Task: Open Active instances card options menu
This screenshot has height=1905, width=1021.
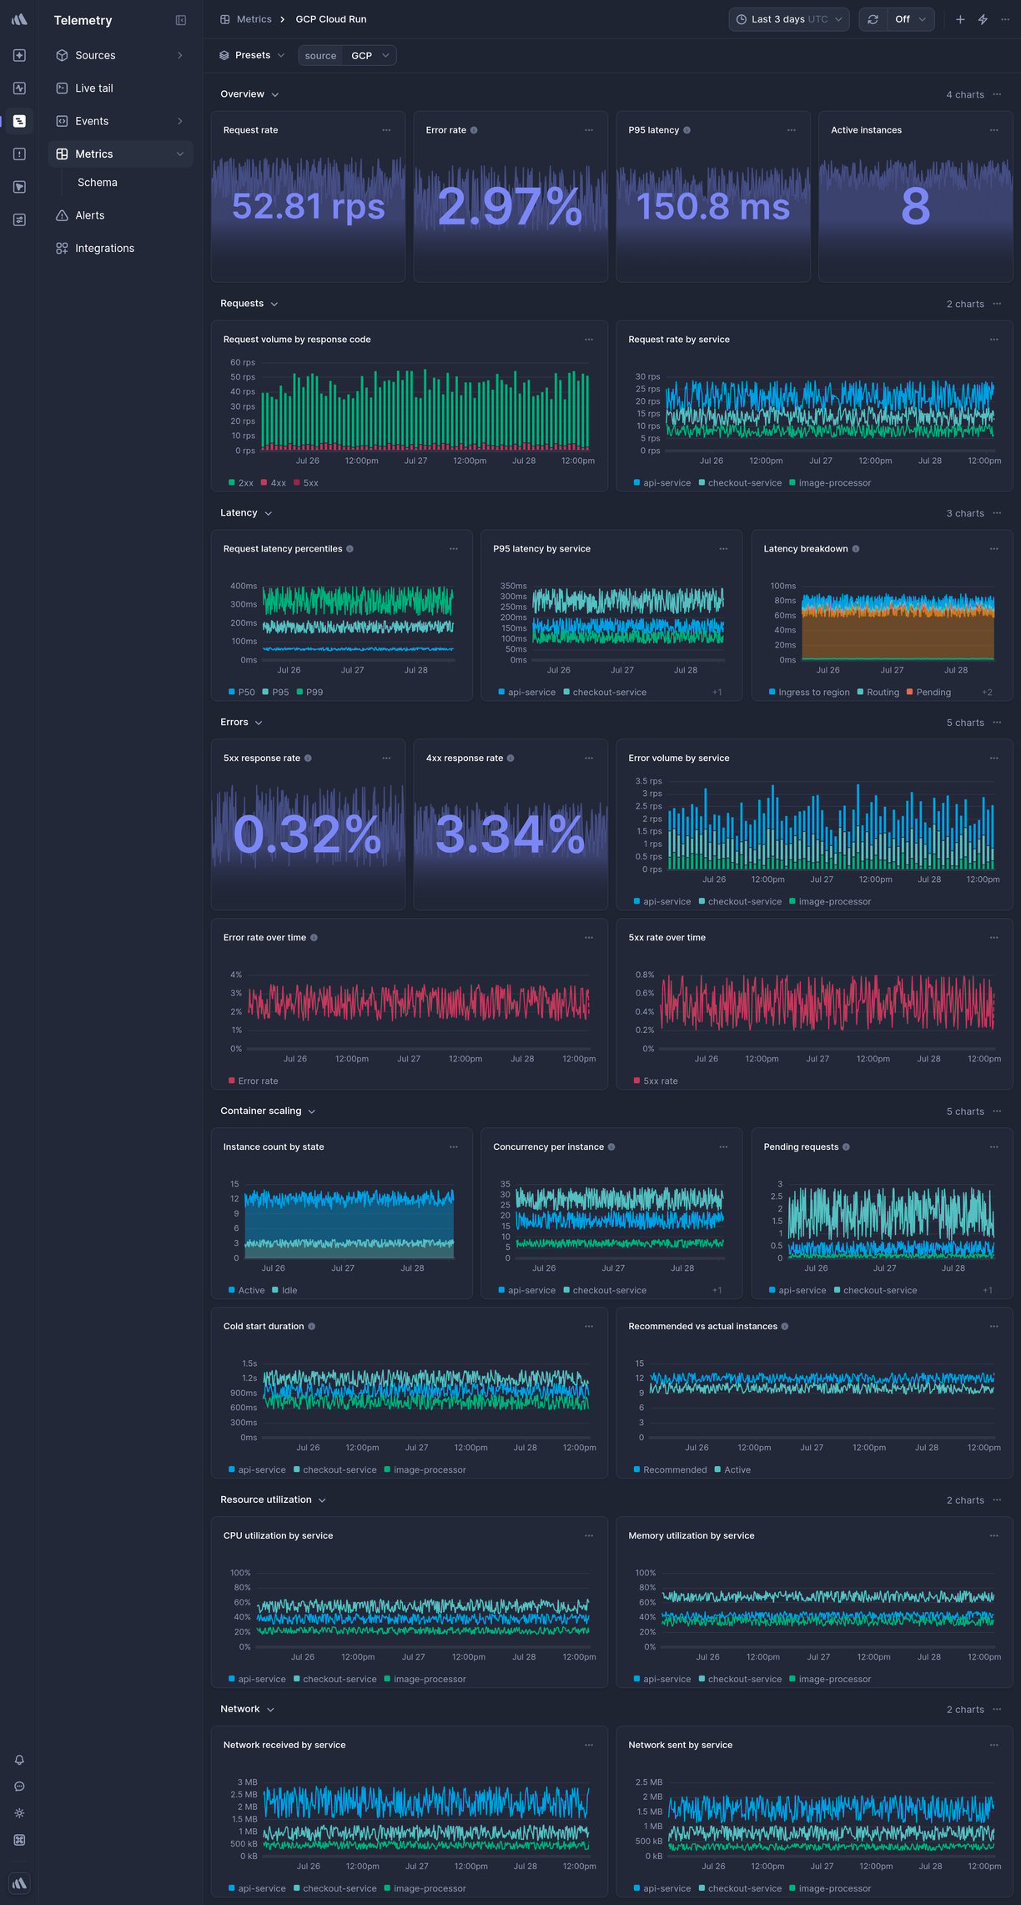Action: click(993, 130)
